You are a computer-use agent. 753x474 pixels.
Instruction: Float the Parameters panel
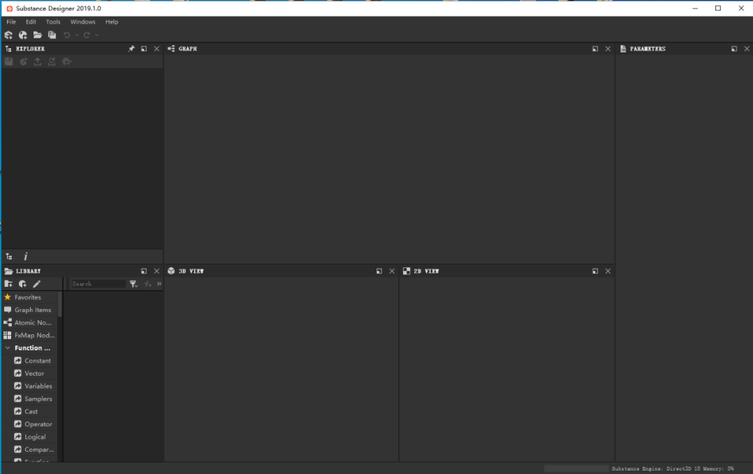point(733,49)
